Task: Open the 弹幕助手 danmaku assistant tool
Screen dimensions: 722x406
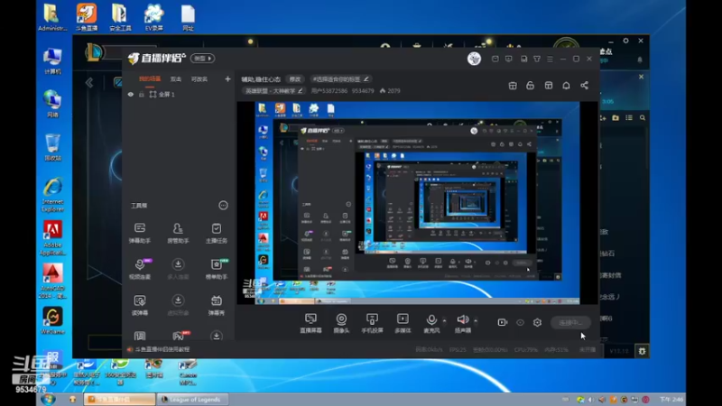Action: [140, 233]
